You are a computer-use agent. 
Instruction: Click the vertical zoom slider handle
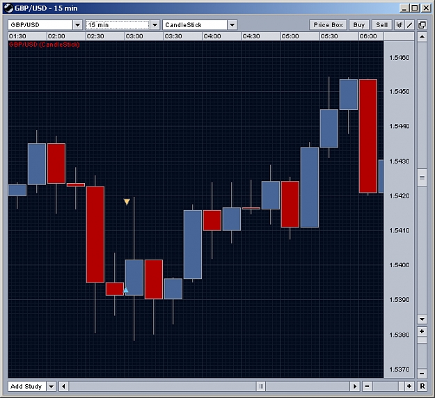pyautogui.click(x=422, y=340)
